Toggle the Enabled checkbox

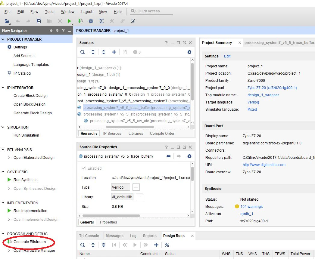point(84,168)
